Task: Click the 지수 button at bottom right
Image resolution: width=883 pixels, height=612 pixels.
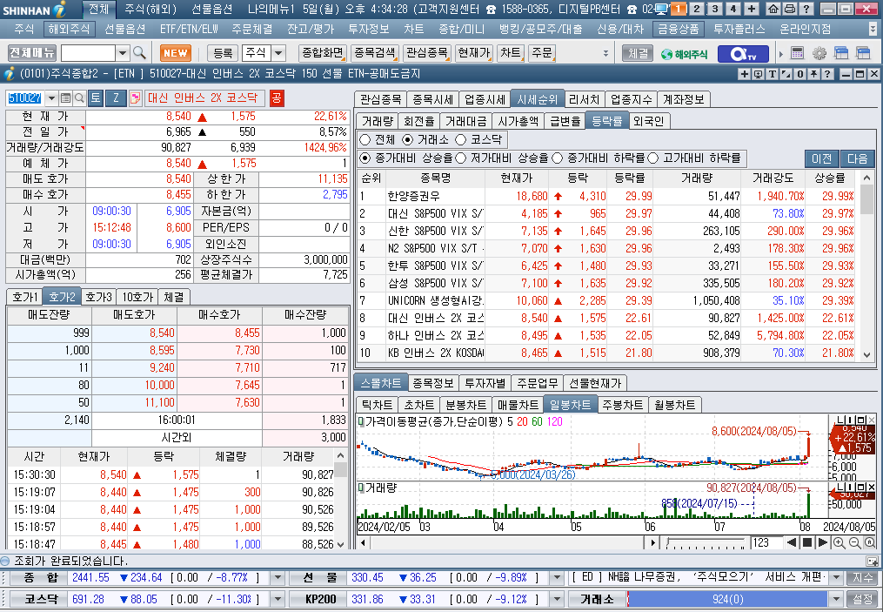Action: pyautogui.click(x=862, y=578)
